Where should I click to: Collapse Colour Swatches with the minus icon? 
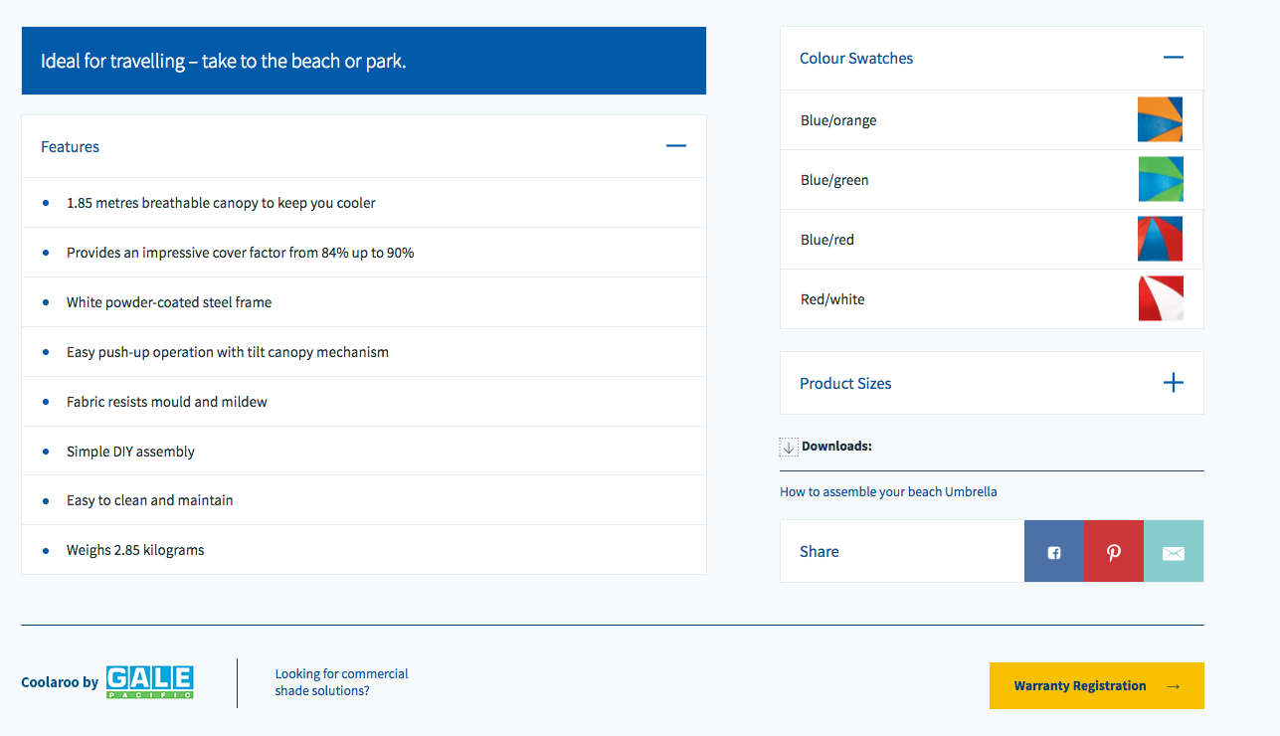coord(1174,58)
